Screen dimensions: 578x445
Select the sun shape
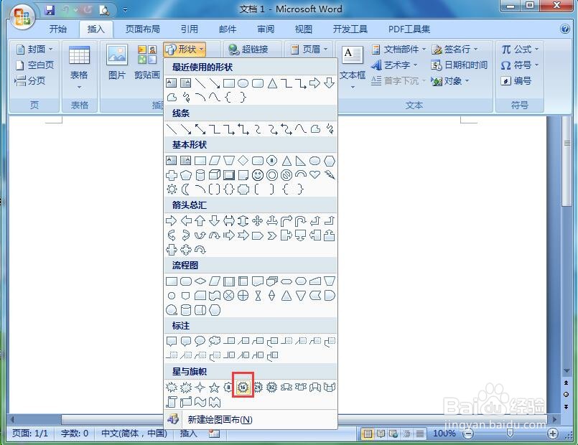coord(172,189)
